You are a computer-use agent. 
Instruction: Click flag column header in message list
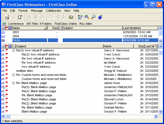pyautogui.click(x=7, y=46)
